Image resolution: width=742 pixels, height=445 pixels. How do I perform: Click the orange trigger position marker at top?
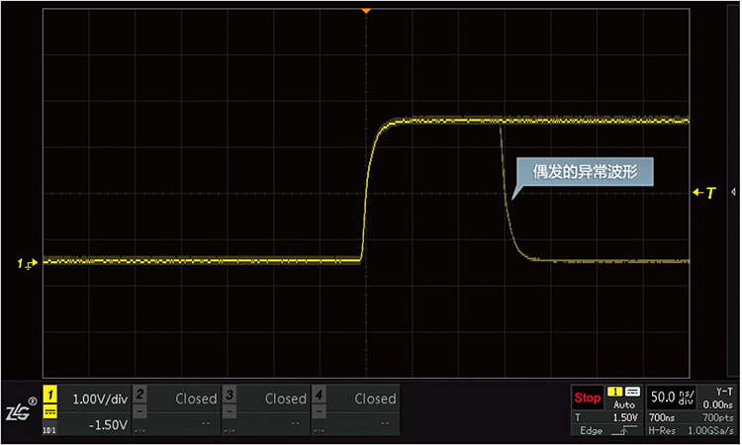[x=366, y=11]
